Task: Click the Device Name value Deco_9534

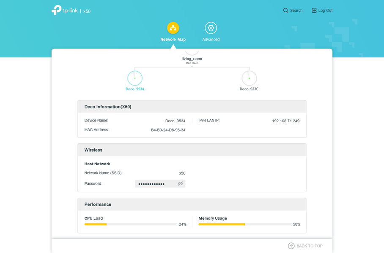Action: tap(175, 121)
